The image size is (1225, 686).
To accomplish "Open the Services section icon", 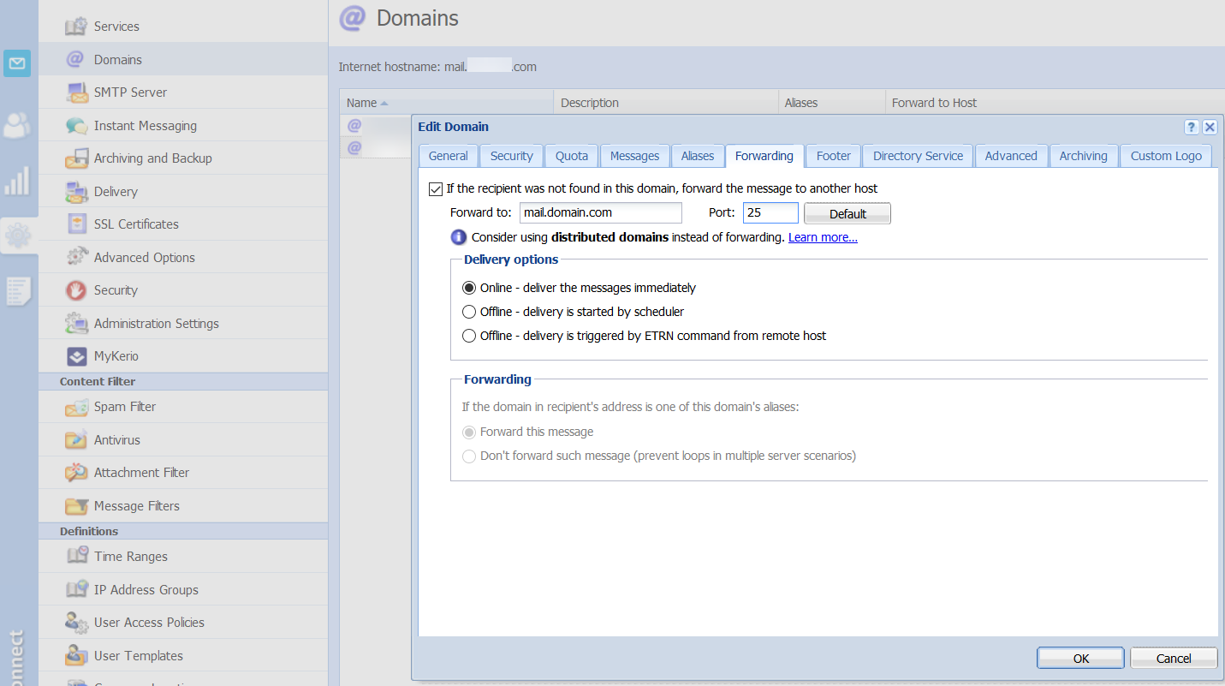I will (x=76, y=27).
